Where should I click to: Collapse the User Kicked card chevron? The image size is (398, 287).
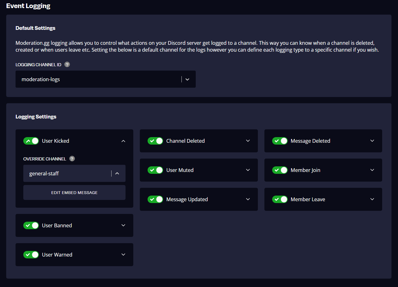(x=123, y=141)
